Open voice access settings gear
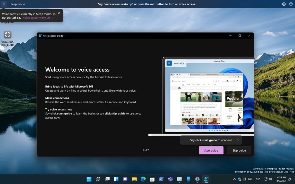Viewport: 295px width, 184px height. pos(284,4)
